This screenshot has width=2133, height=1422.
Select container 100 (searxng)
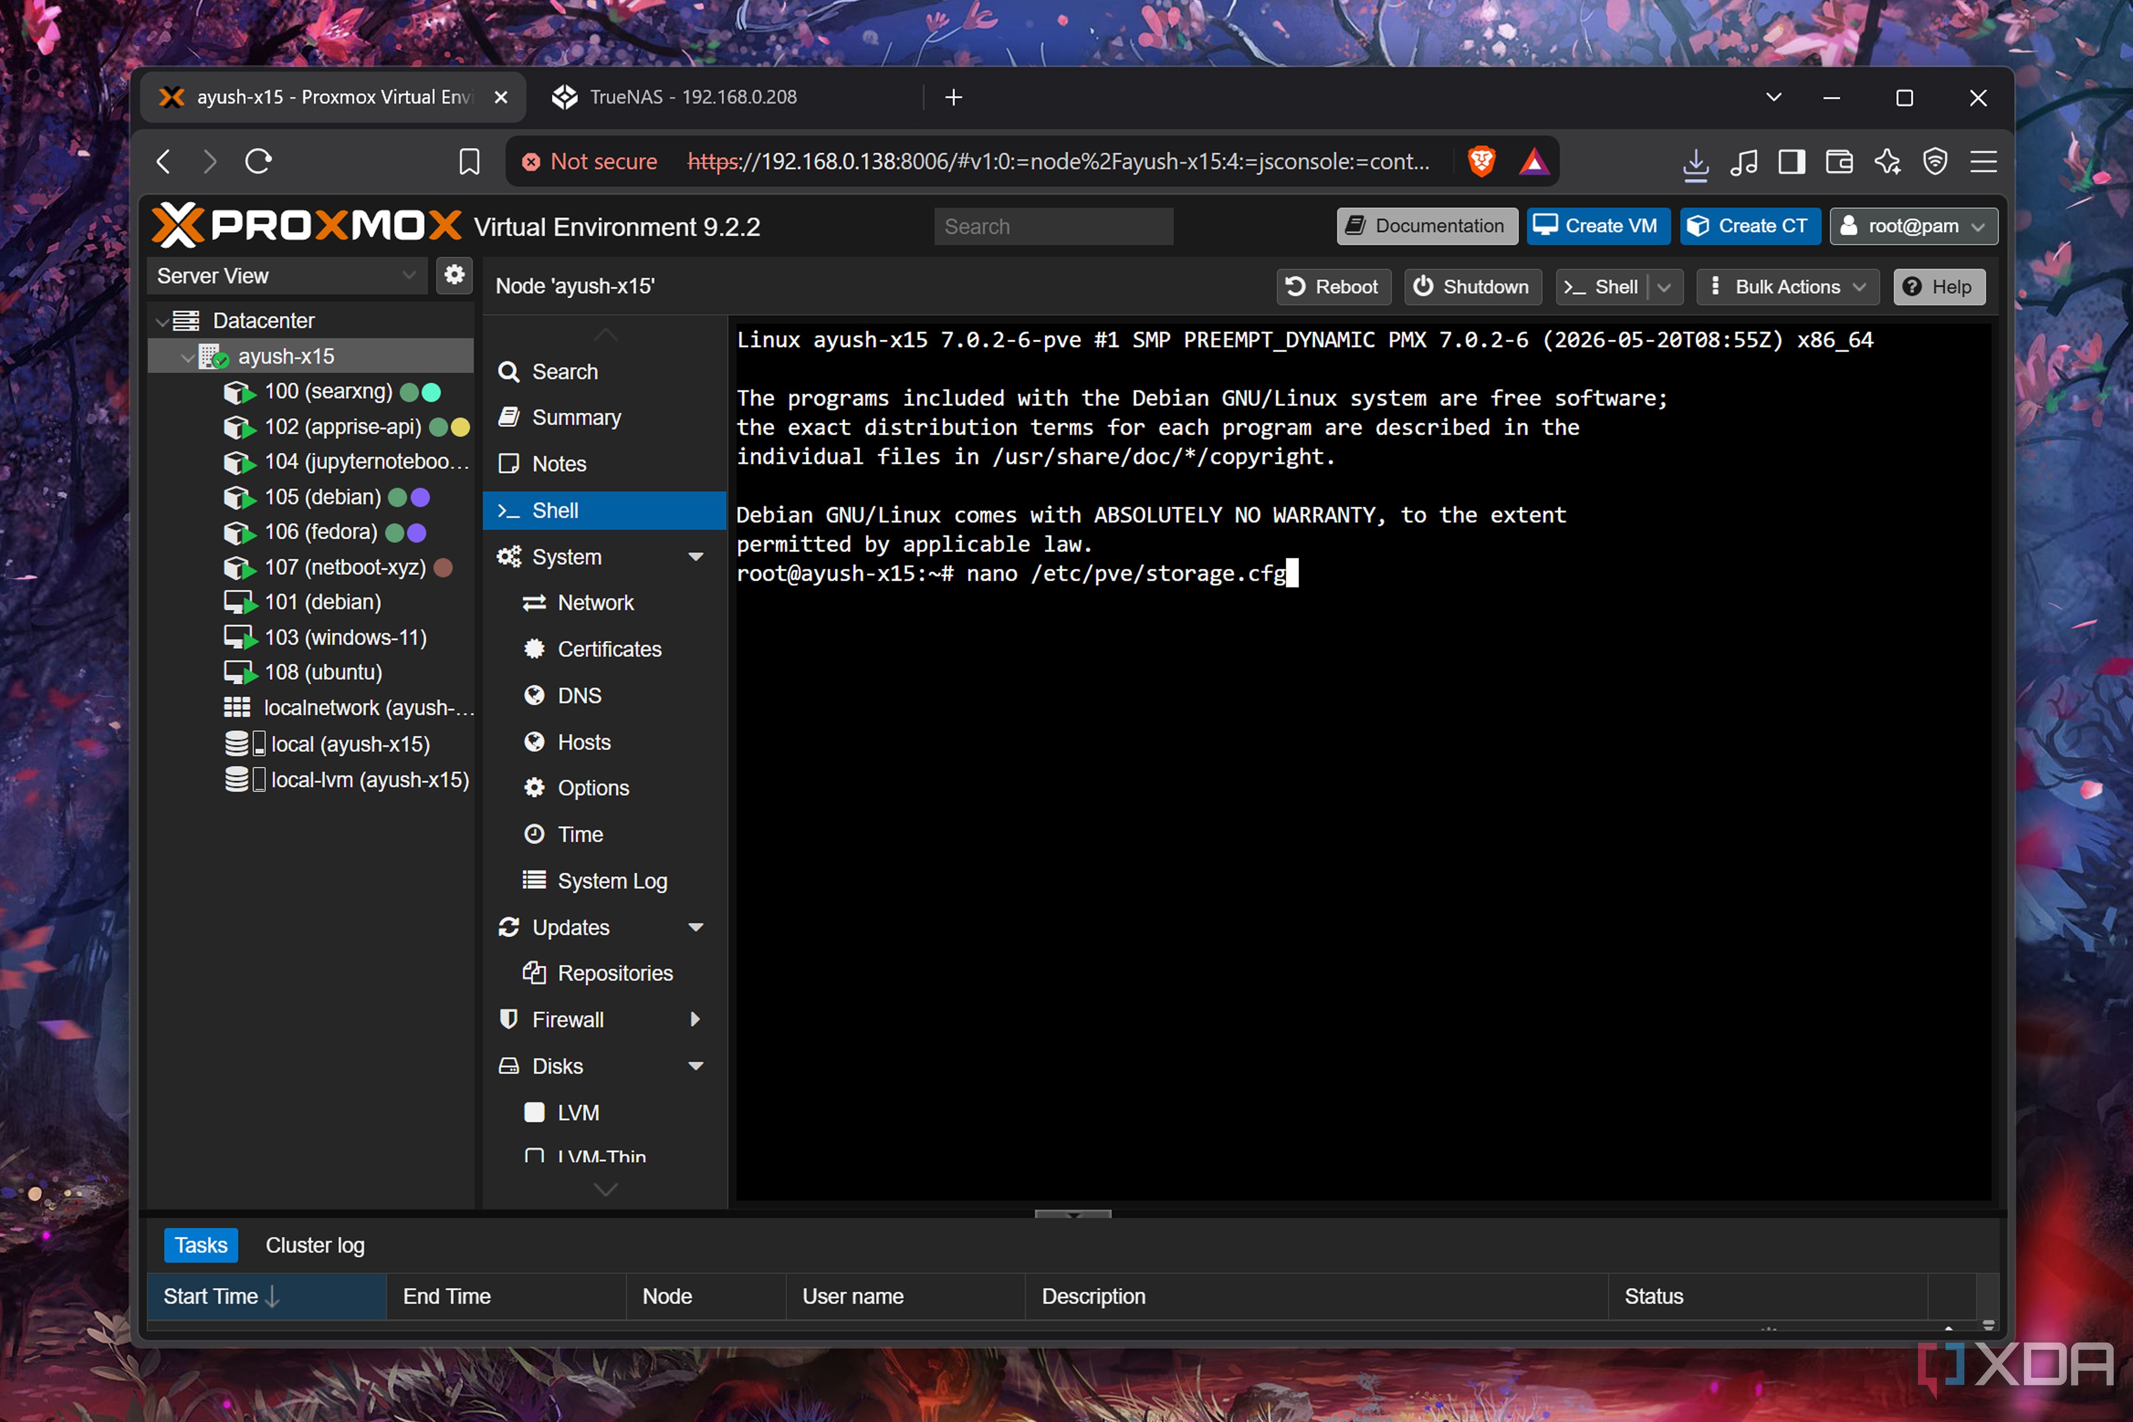click(328, 392)
